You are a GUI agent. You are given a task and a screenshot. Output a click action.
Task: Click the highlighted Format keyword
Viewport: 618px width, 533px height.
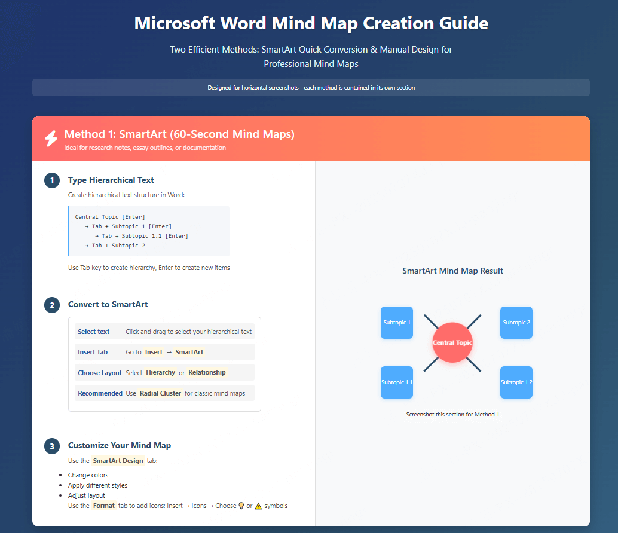pos(103,506)
